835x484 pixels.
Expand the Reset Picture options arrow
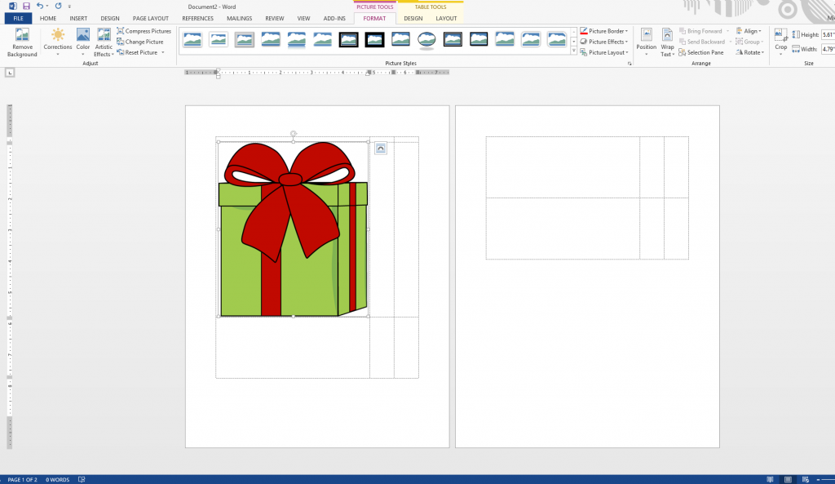coord(163,52)
